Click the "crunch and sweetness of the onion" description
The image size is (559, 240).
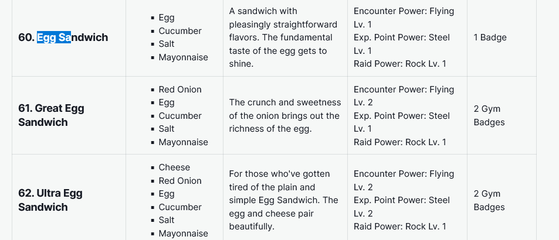[284, 115]
